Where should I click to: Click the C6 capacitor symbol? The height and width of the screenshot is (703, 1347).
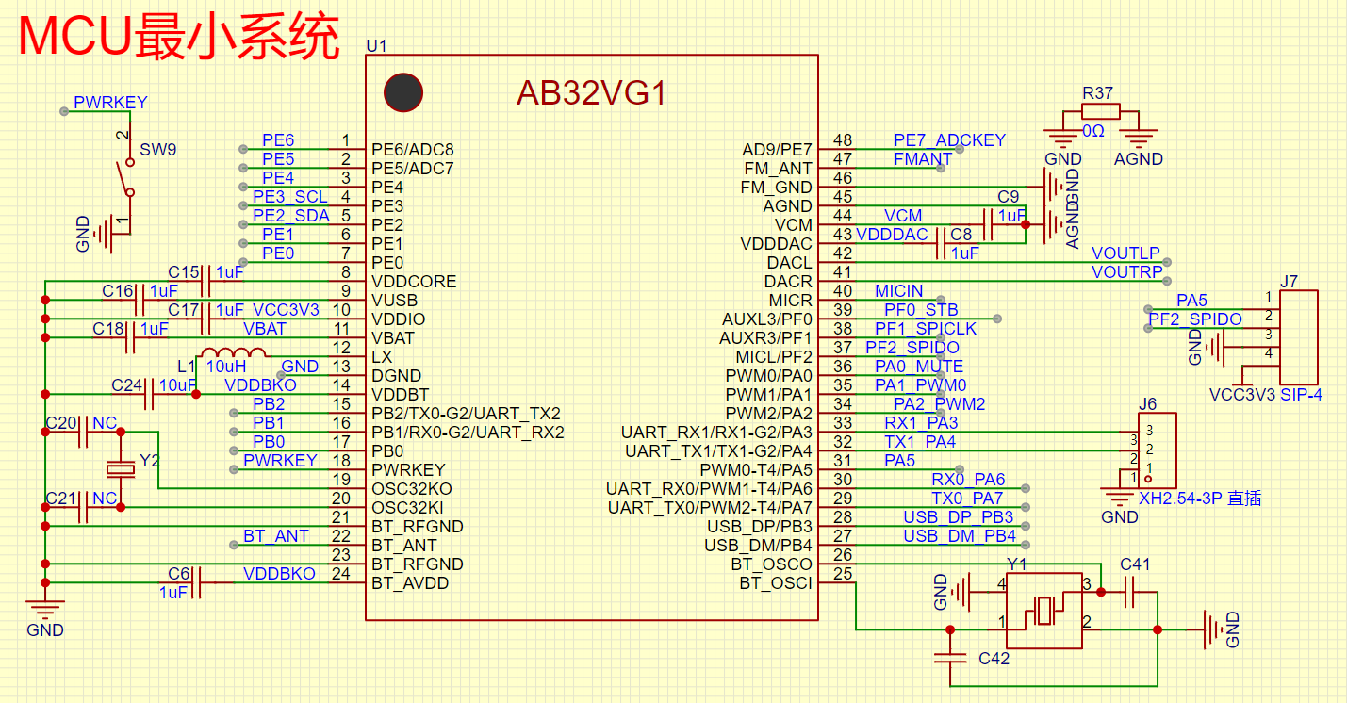pos(196,582)
